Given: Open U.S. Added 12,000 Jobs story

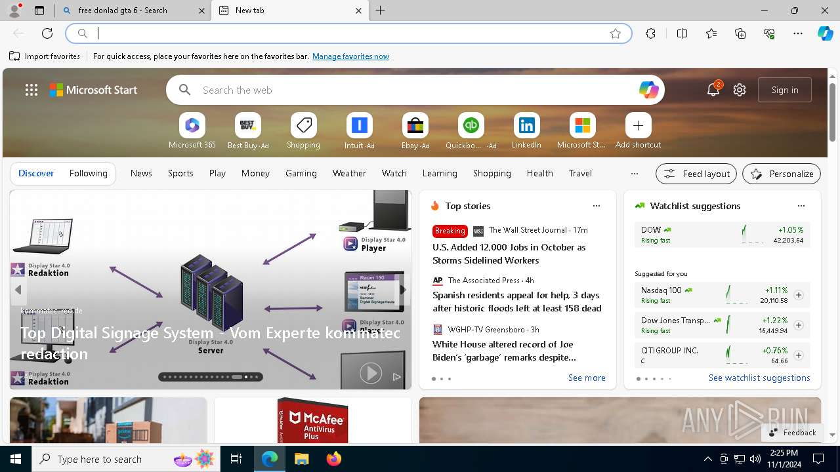Looking at the screenshot, I should 509,254.
